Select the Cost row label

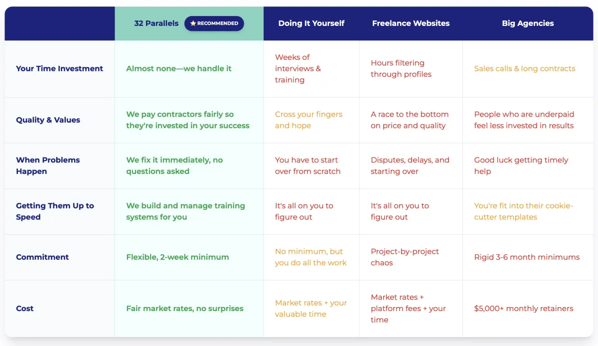click(25, 309)
